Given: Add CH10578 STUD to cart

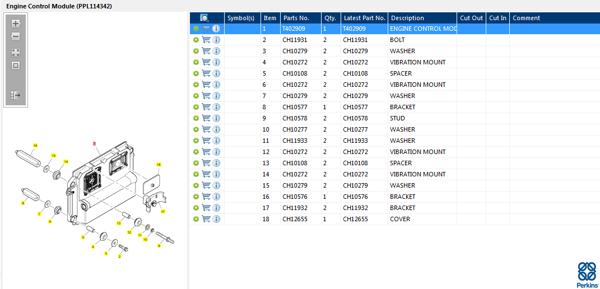Looking at the screenshot, I should pos(206,118).
